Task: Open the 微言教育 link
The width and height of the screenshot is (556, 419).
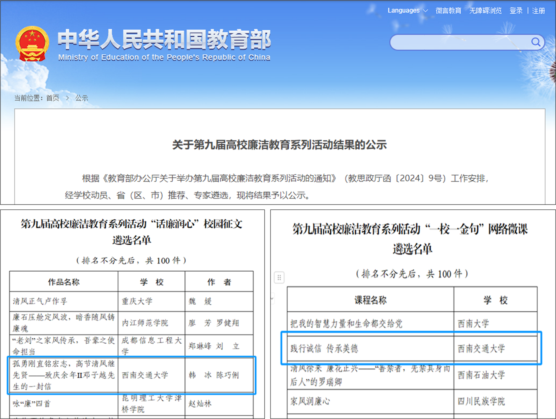Action: [448, 10]
